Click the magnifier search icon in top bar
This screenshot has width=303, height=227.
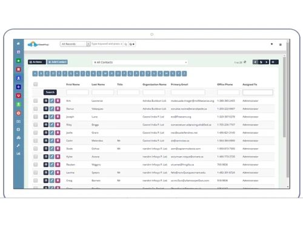click(125, 44)
